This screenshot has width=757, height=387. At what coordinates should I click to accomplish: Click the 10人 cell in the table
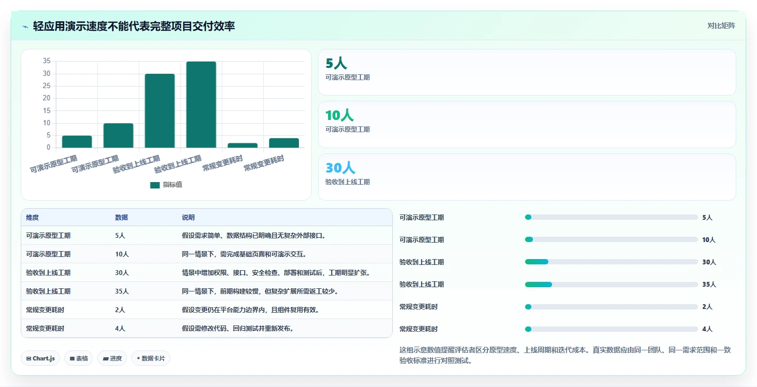click(122, 254)
